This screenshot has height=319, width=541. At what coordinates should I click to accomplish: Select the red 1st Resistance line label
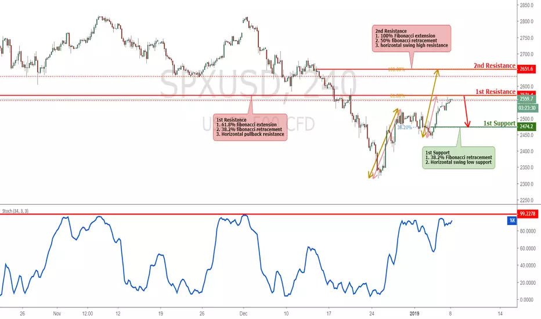[495, 92]
